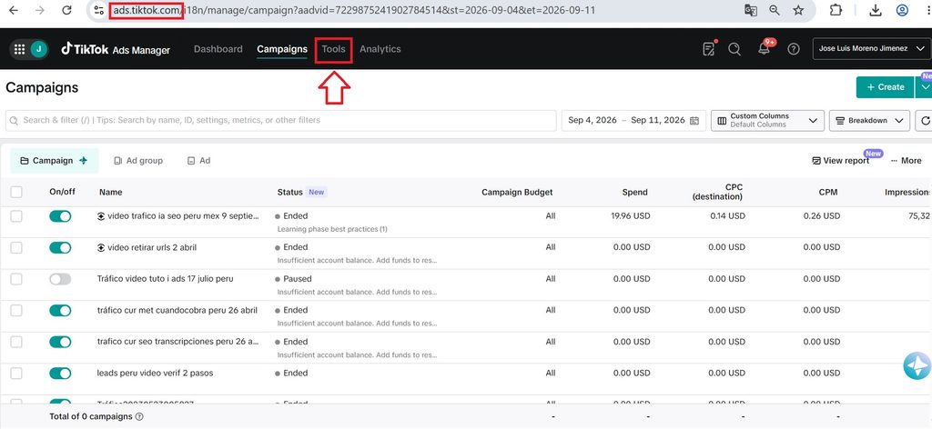Select checkbox for trafico cur seo transcripciones
Image resolution: width=932 pixels, height=429 pixels.
16,342
